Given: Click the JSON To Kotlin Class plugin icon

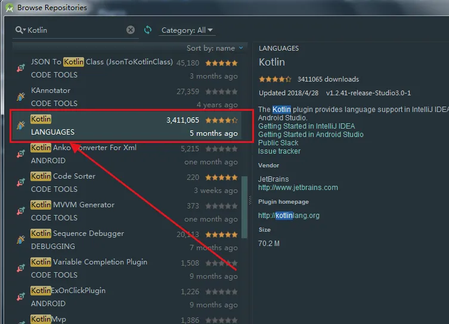Looking at the screenshot, I should point(21,68).
